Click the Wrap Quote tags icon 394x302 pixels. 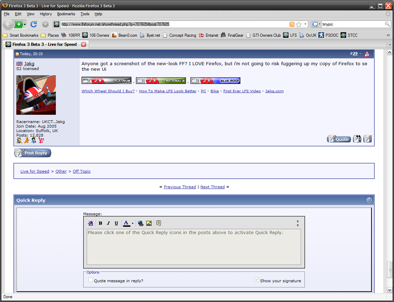coord(159,223)
